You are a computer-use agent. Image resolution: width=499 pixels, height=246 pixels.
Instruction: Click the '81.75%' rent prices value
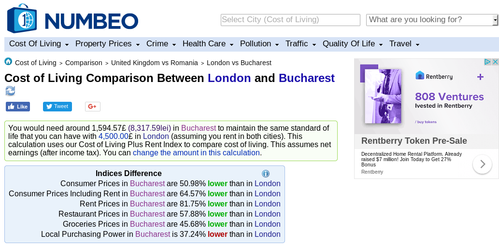[193, 204]
